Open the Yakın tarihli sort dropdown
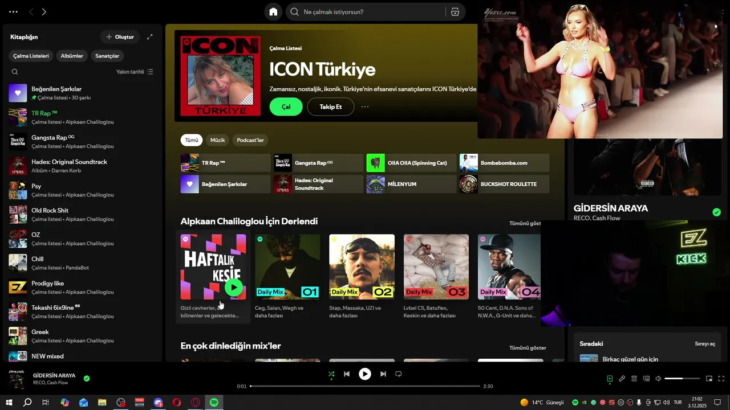 coord(135,72)
